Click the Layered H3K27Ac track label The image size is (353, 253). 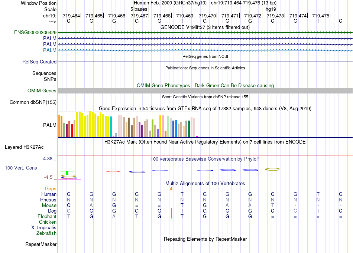(x=24, y=147)
